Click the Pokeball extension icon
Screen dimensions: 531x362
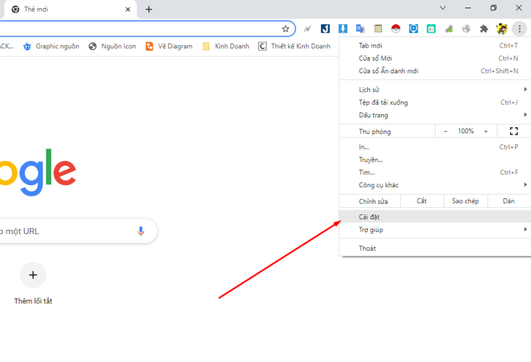395,29
